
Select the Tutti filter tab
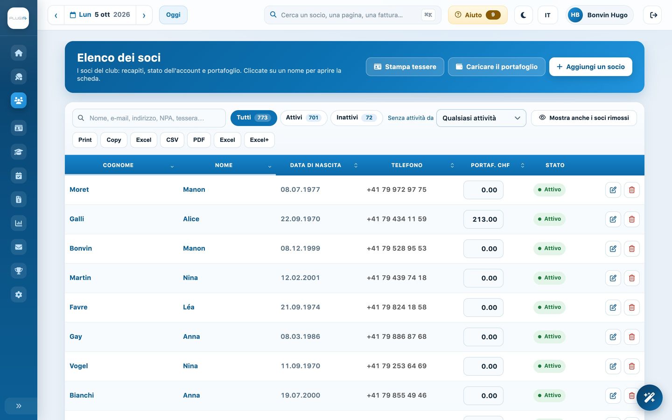pyautogui.click(x=254, y=118)
